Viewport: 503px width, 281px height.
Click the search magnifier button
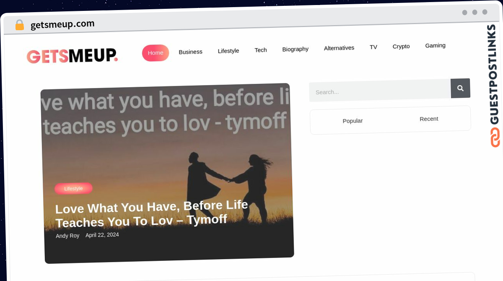point(460,88)
